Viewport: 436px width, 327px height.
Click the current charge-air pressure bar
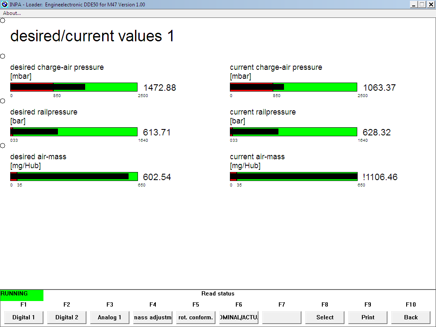(293, 87)
